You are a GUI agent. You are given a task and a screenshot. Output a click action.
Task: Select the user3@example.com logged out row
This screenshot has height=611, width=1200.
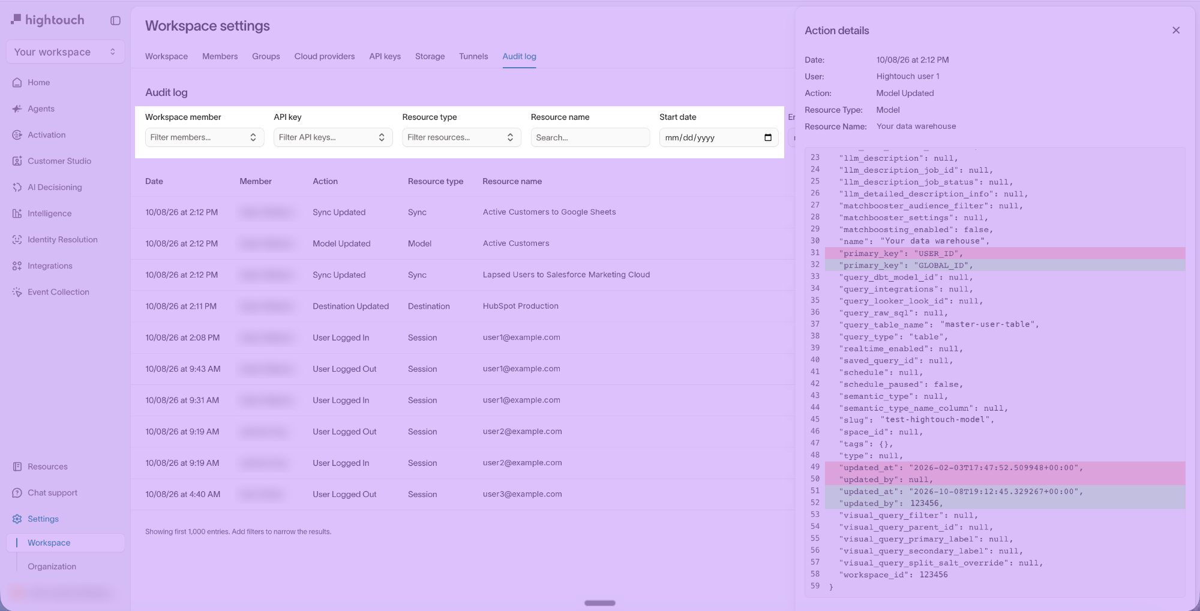click(x=463, y=494)
